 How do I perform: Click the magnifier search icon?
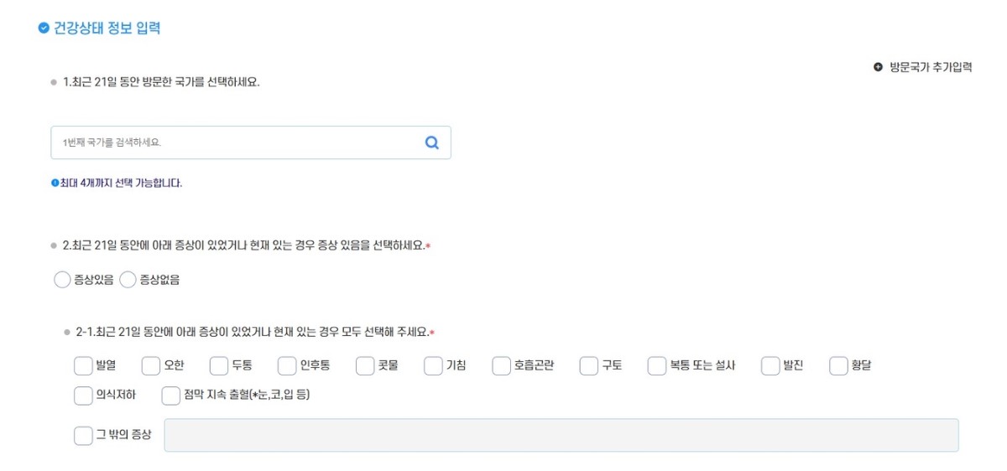click(432, 142)
